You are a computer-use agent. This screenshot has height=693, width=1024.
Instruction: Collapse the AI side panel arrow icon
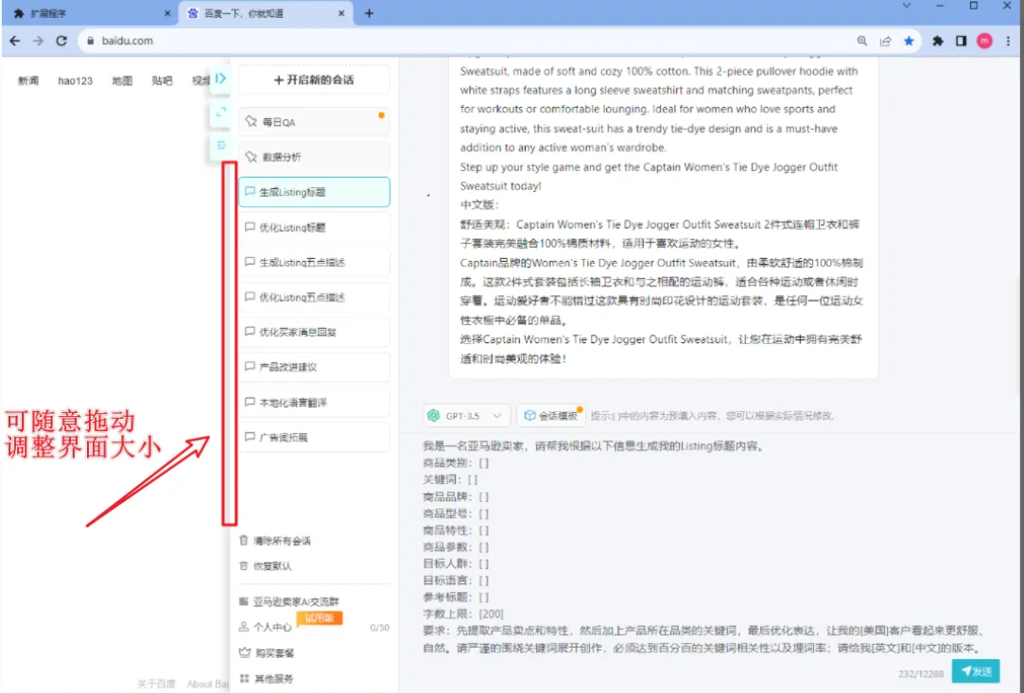220,78
